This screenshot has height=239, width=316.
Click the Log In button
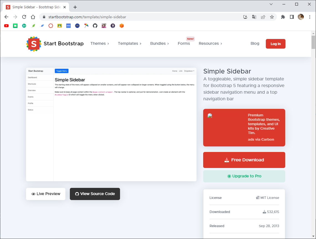(276, 44)
